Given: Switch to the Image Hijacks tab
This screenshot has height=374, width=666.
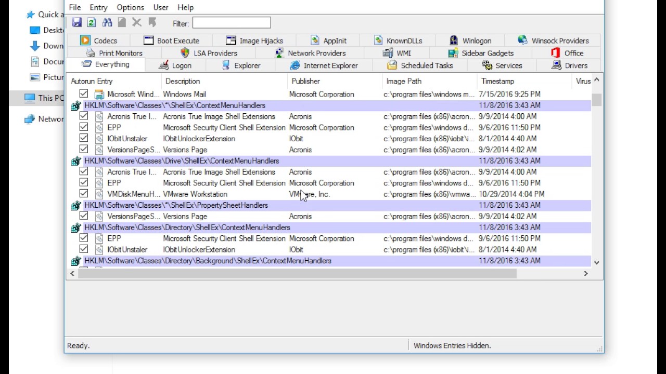Looking at the screenshot, I should point(254,41).
